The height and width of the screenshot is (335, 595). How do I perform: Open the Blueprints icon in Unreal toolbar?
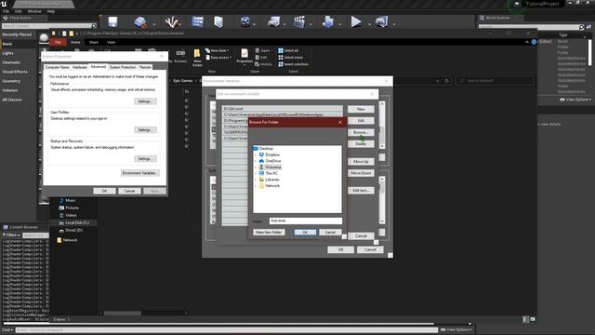click(273, 21)
